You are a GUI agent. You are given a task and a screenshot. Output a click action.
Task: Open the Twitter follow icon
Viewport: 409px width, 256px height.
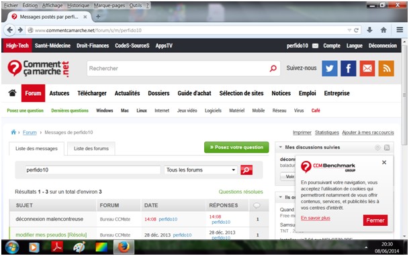(x=330, y=68)
